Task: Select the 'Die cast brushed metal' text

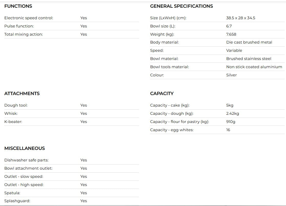Action: [x=249, y=42]
